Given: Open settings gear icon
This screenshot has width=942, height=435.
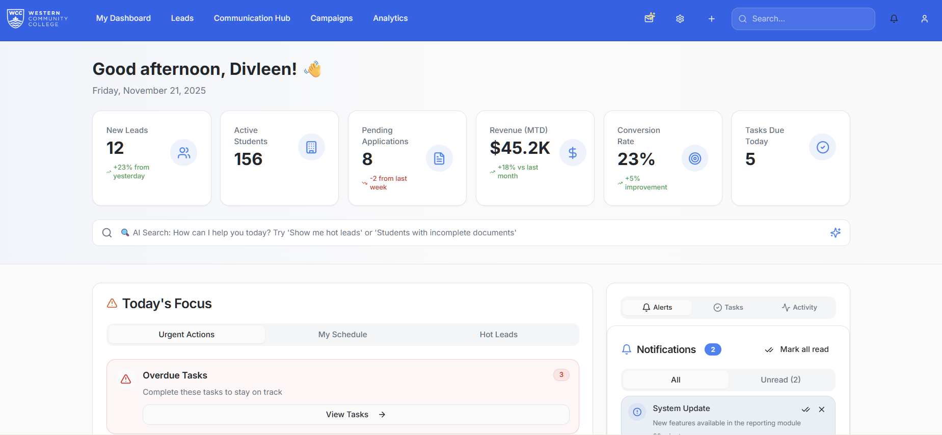Looking at the screenshot, I should pyautogui.click(x=680, y=19).
